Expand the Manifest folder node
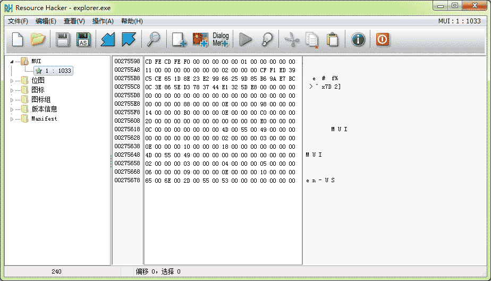491x281 pixels. point(13,119)
